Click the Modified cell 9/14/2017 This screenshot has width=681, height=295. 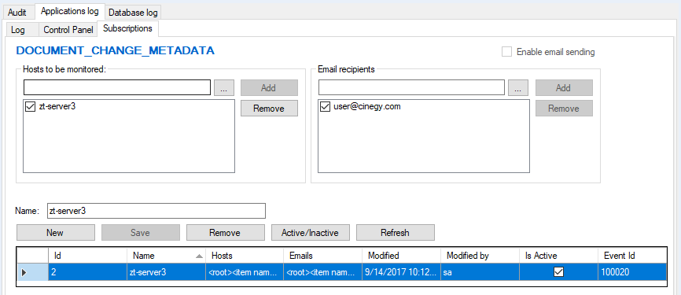click(x=402, y=272)
